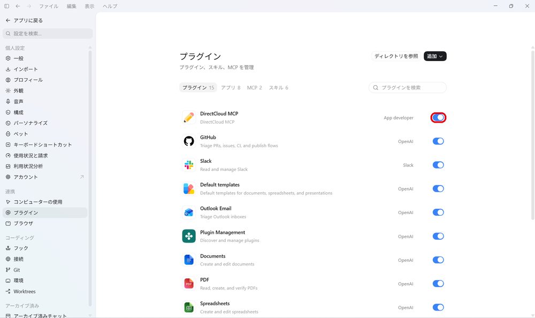The height and width of the screenshot is (318, 535).
Task: Select the プラグイン 15 tab
Action: point(198,87)
